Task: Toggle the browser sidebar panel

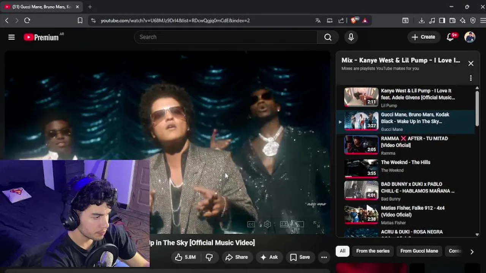Action: (442, 20)
